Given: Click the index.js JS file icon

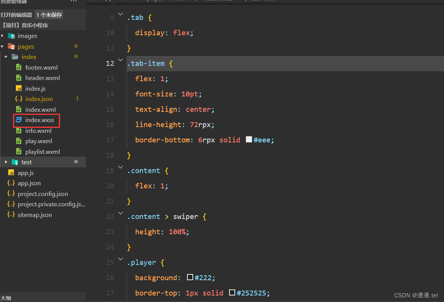Looking at the screenshot, I should tap(19, 88).
